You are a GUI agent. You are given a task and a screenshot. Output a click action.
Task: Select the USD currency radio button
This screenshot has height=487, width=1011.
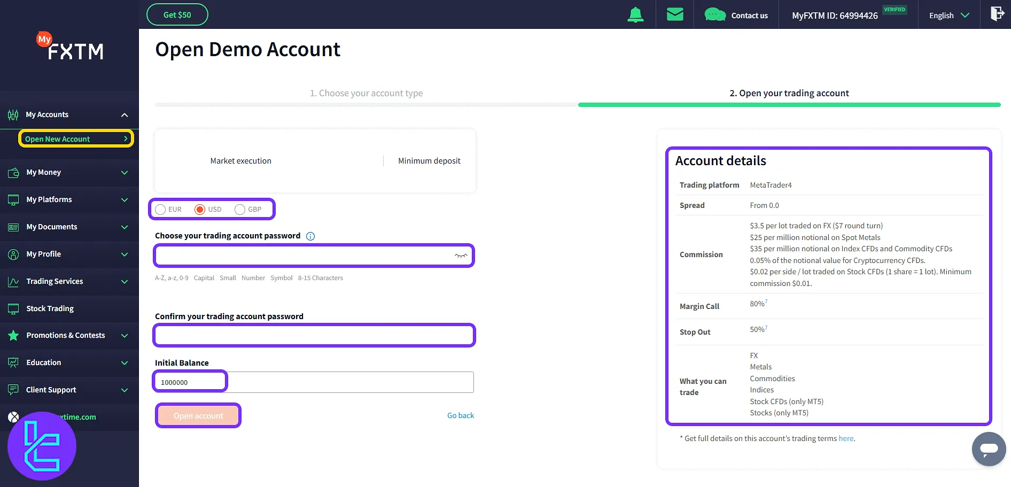pos(200,210)
